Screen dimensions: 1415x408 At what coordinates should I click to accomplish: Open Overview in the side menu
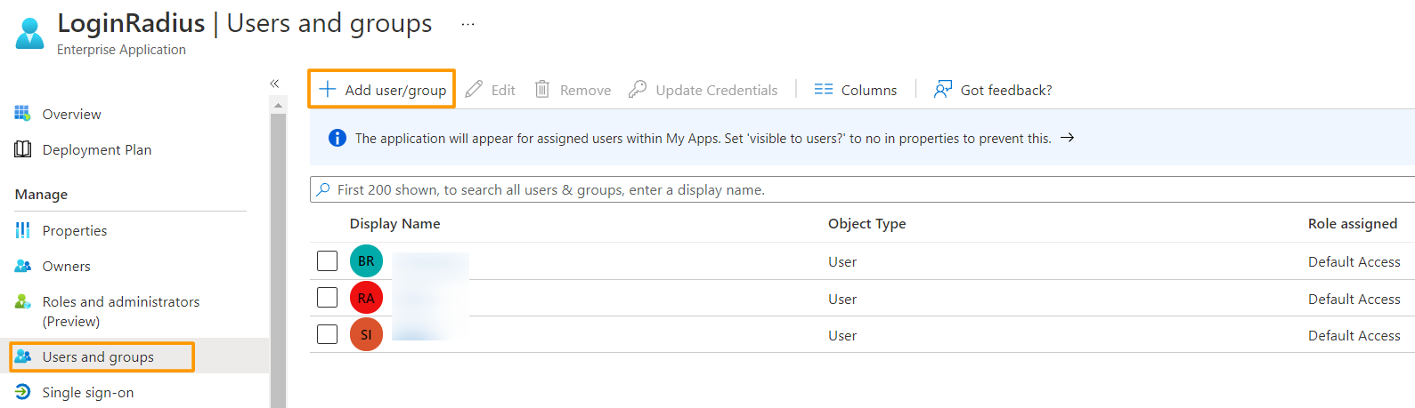[x=71, y=114]
